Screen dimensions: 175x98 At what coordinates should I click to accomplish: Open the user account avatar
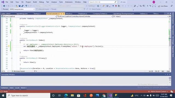(x=154, y=2)
